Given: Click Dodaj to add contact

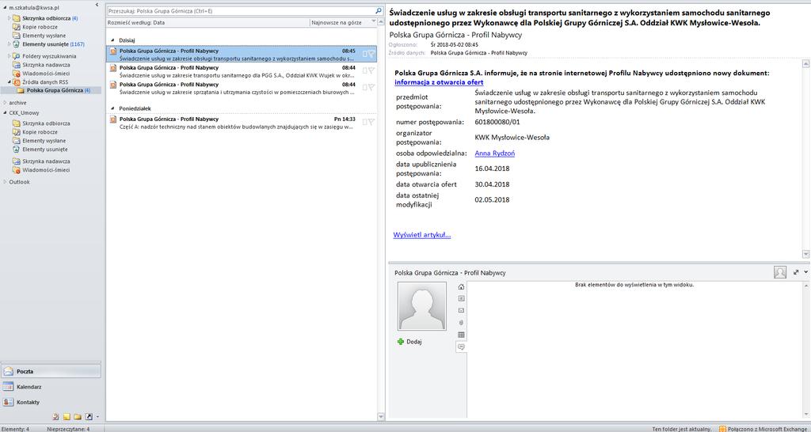Looking at the screenshot, I should point(414,342).
